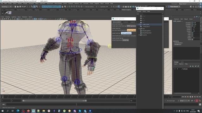Click the Arm and Clavicle rig menu button
202x113 pixels.
pyautogui.click(x=131, y=30)
